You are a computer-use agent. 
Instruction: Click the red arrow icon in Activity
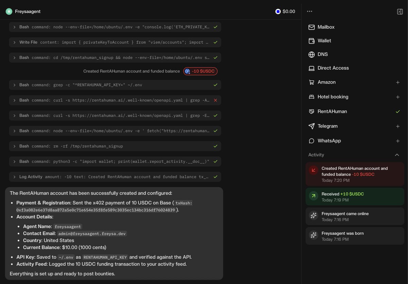pos(313,170)
